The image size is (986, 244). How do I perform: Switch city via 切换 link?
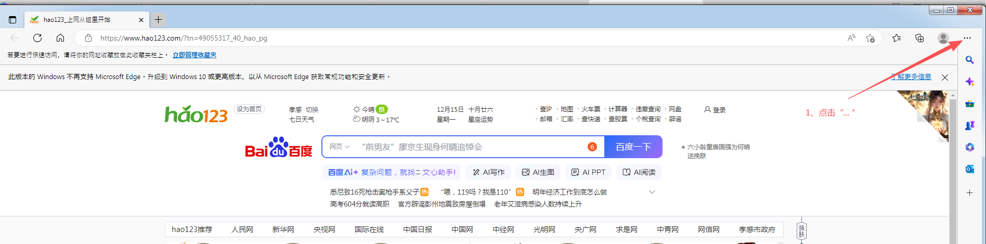click(312, 110)
